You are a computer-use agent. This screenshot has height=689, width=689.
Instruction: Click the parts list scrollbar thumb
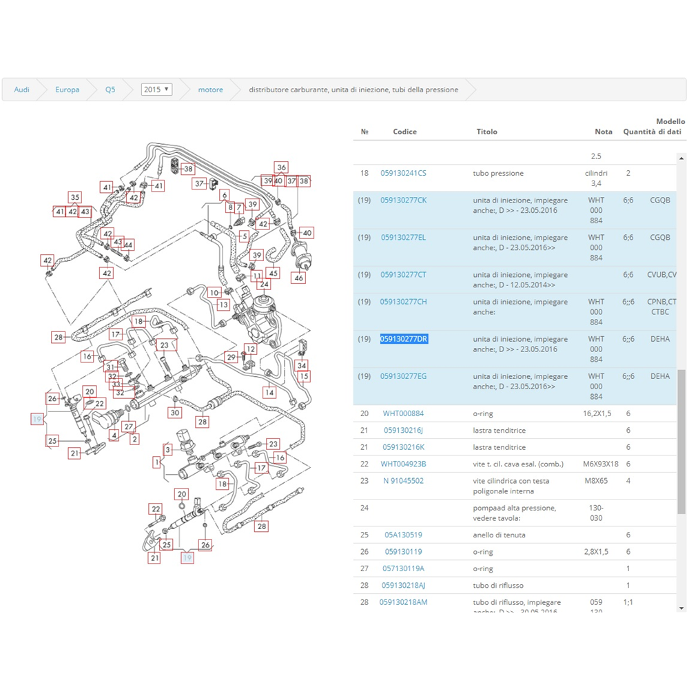tap(681, 441)
